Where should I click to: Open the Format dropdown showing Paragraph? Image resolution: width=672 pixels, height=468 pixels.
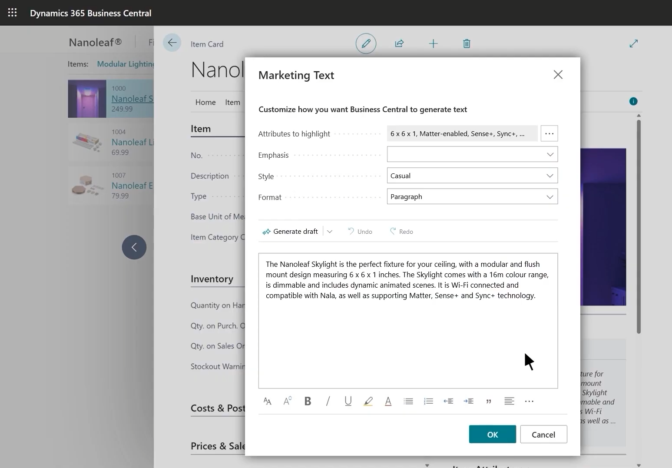click(472, 196)
